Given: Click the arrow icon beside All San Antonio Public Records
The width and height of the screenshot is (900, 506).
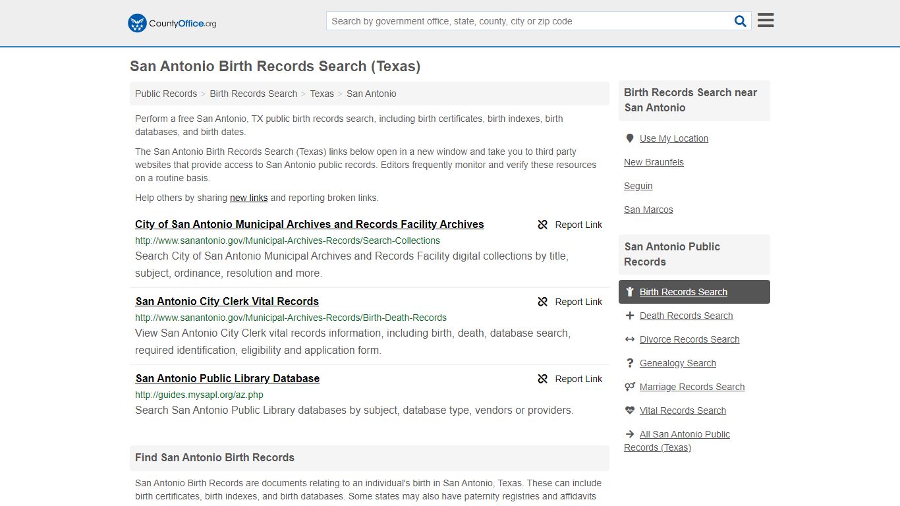Looking at the screenshot, I should (x=630, y=434).
